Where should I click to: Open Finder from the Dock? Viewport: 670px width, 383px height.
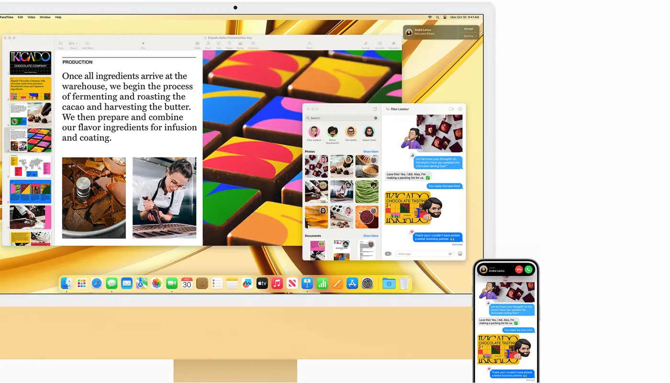[67, 283]
